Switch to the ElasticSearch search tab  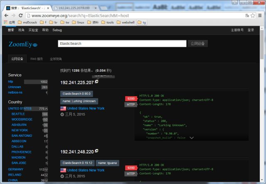click(x=28, y=8)
